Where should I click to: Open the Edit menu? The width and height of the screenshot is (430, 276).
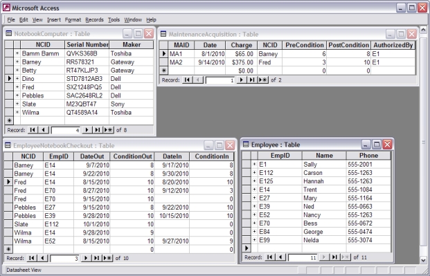[x=24, y=20]
